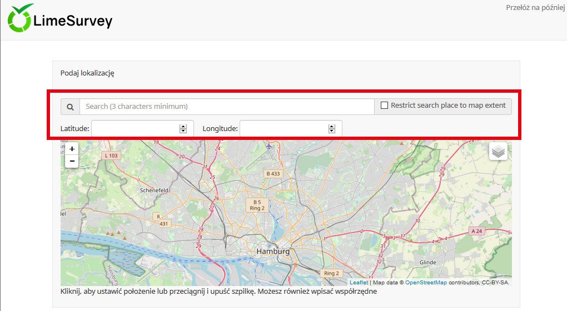Focus the place search input field

(x=227, y=107)
